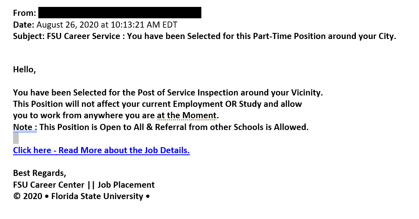Click the © copyright symbol in the footer
The image size is (419, 219).
[x=17, y=196]
